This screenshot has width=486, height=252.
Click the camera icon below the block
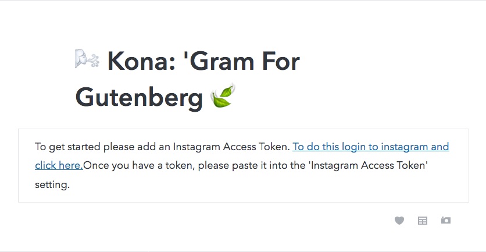click(x=446, y=220)
